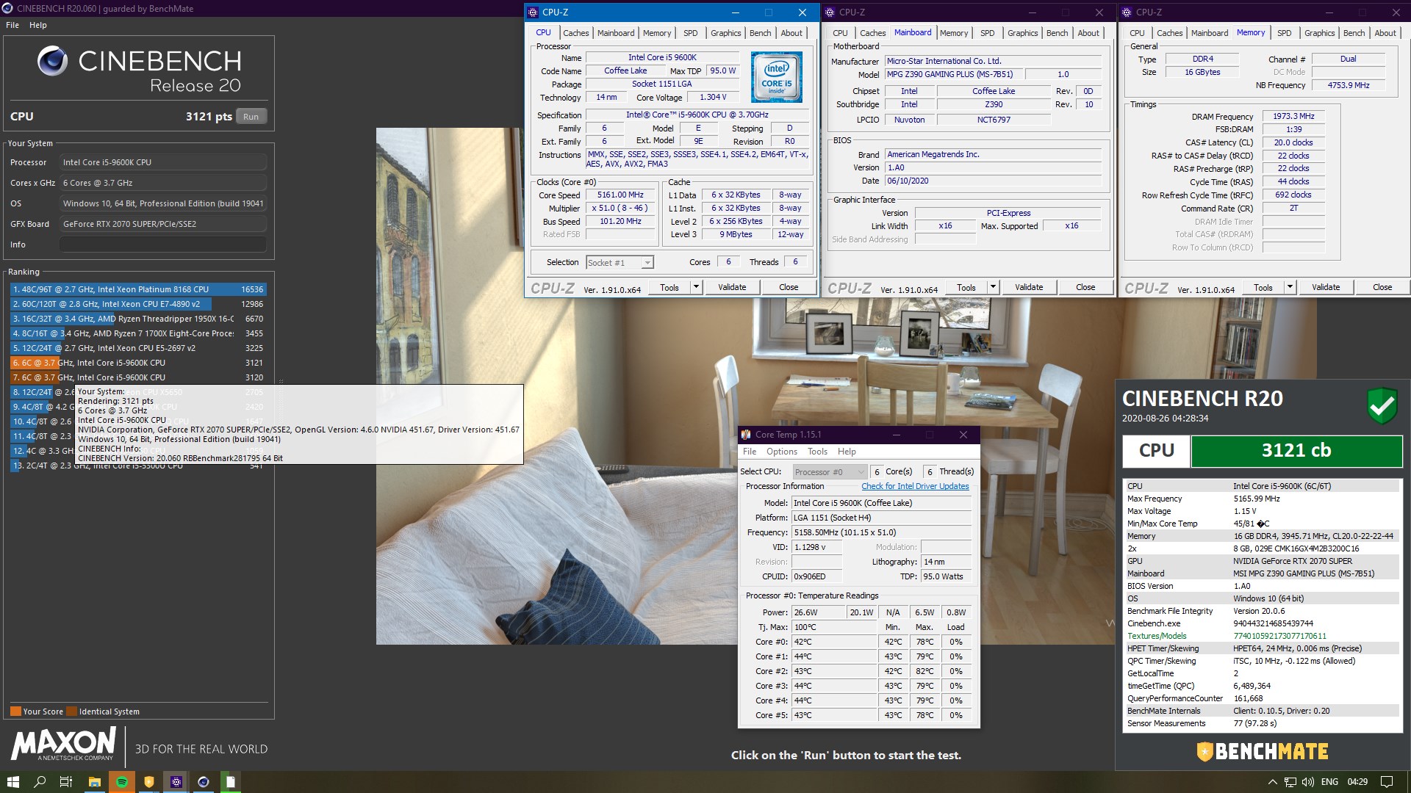This screenshot has height=793, width=1411.
Task: Open Core Temp Options menu
Action: (782, 452)
